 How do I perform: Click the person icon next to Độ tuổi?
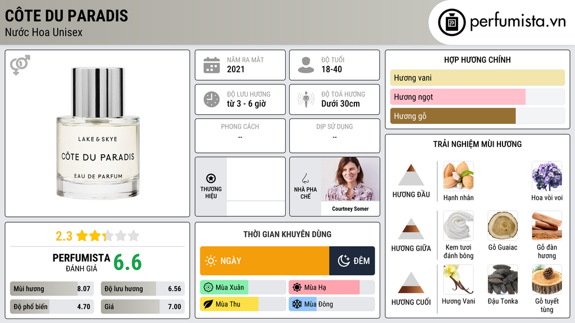[x=306, y=65]
